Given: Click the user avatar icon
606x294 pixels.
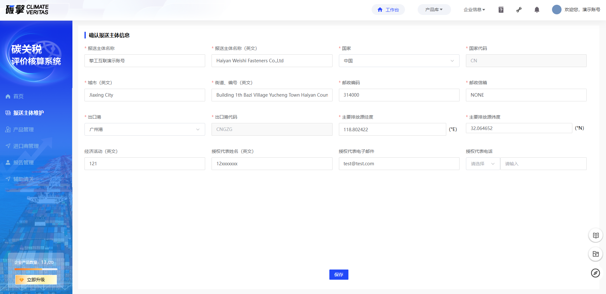Looking at the screenshot, I should click(x=556, y=10).
